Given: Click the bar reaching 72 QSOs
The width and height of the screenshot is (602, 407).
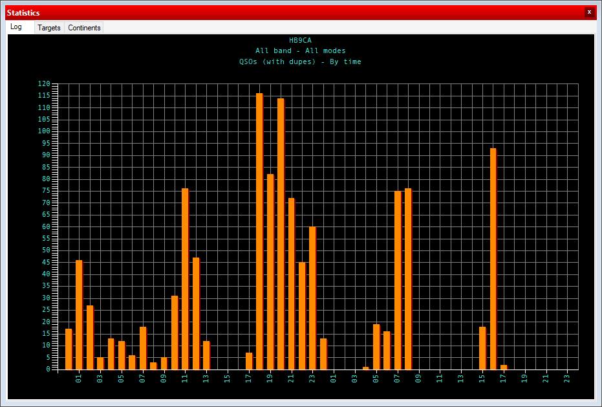Looking at the screenshot, I should click(x=291, y=283).
